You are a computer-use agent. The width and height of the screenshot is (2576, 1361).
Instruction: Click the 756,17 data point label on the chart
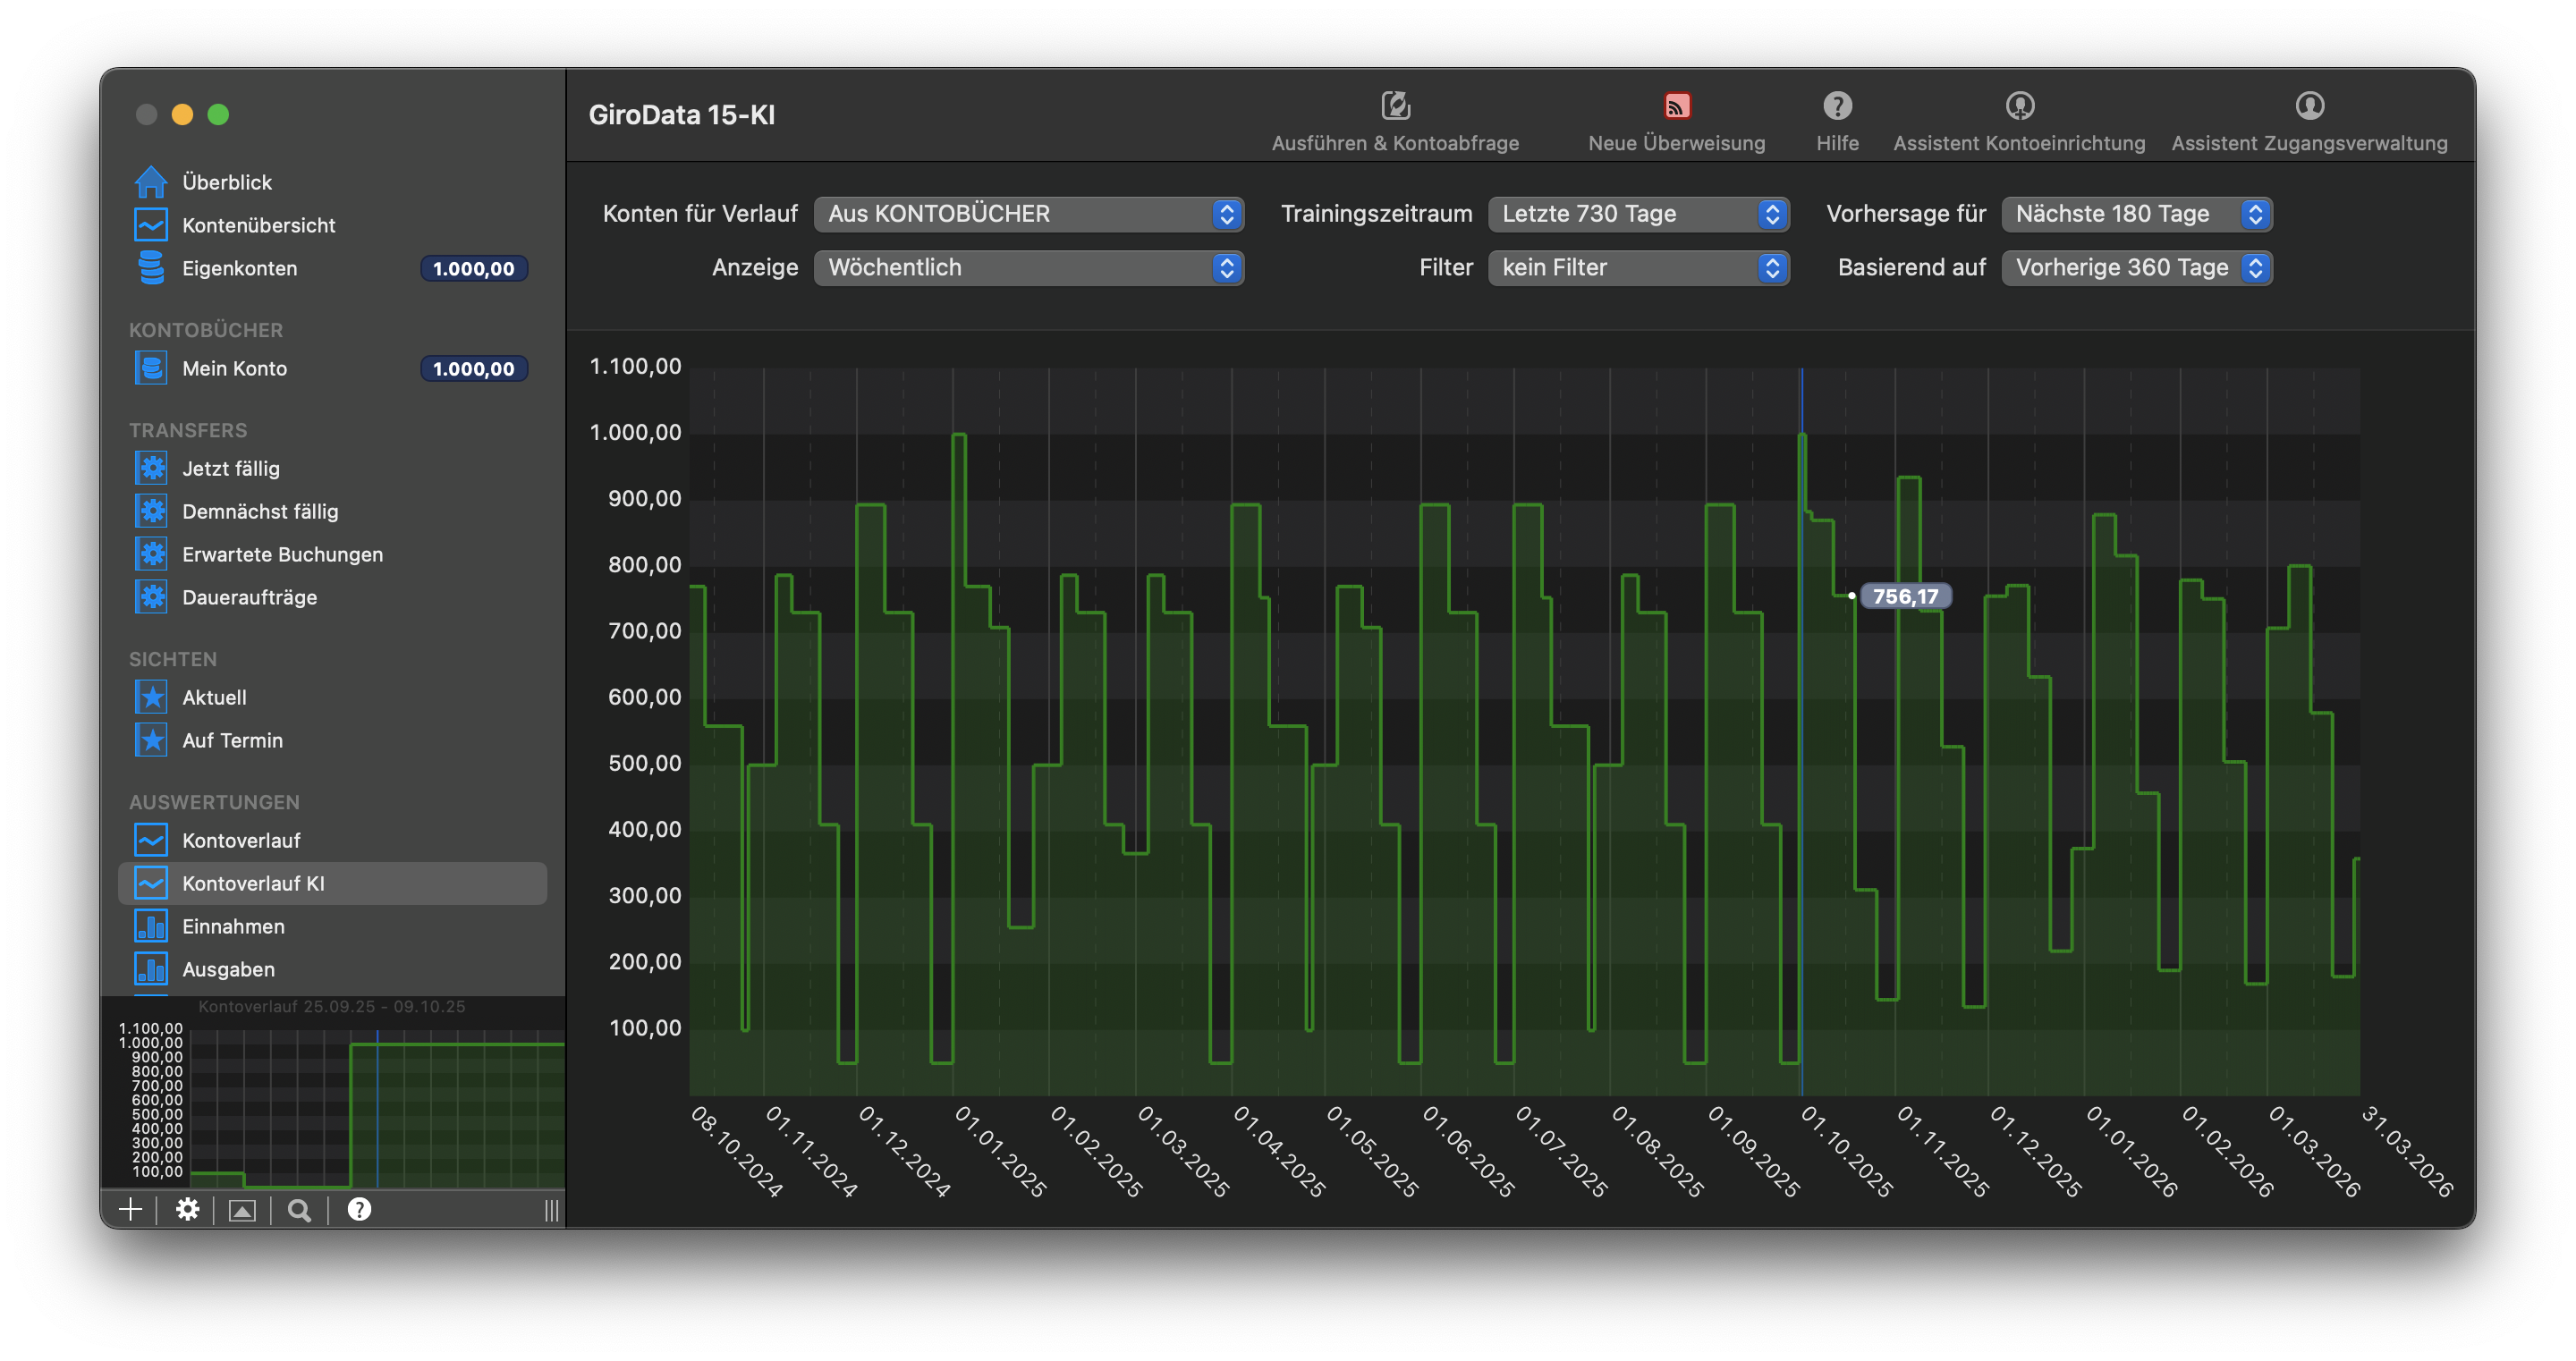coord(1904,597)
